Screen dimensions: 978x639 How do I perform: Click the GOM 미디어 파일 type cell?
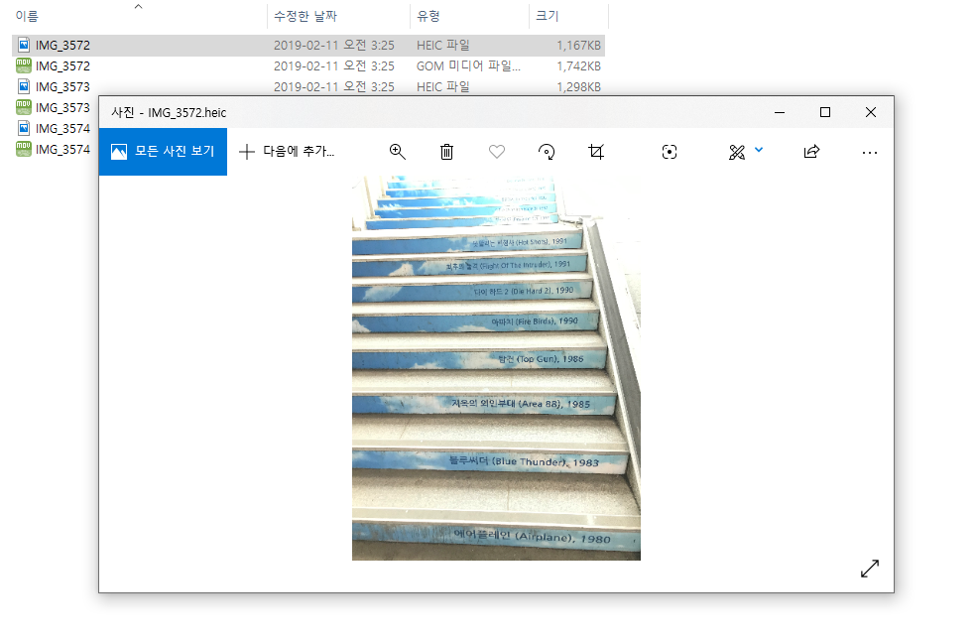click(x=468, y=66)
